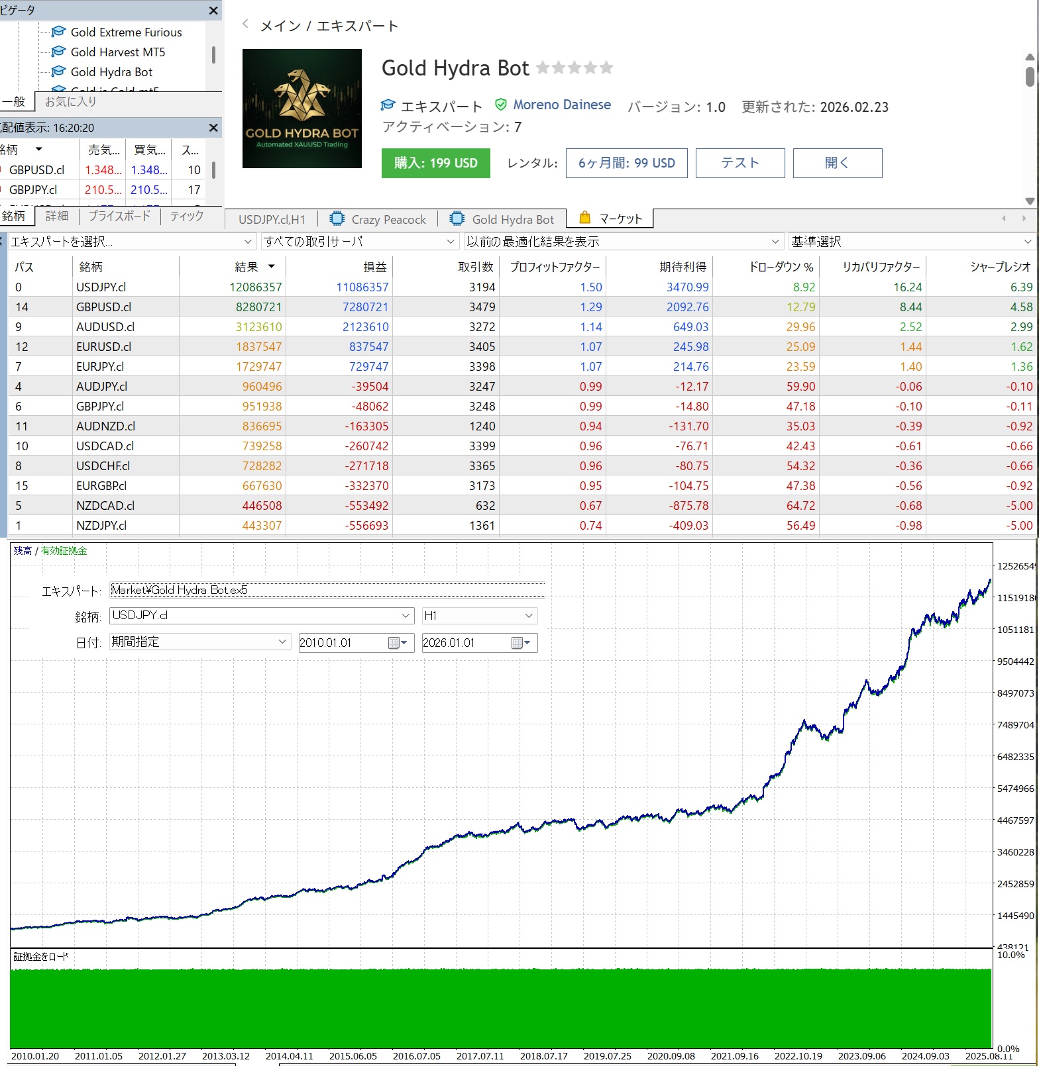Click the 2026.01.01 end date field
1039x1074 pixels.
pos(466,643)
